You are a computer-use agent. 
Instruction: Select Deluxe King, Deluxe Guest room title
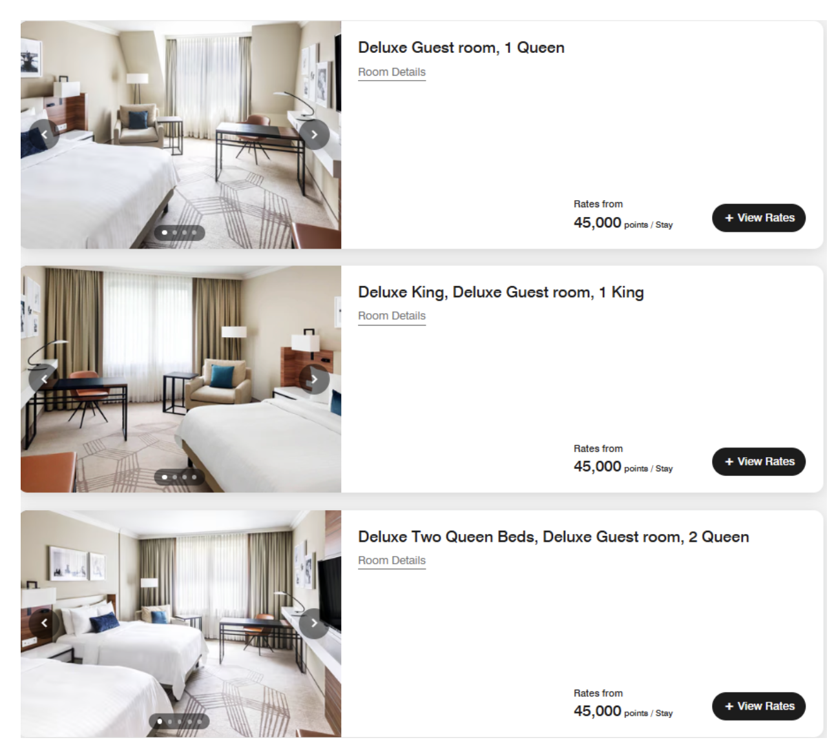click(501, 292)
